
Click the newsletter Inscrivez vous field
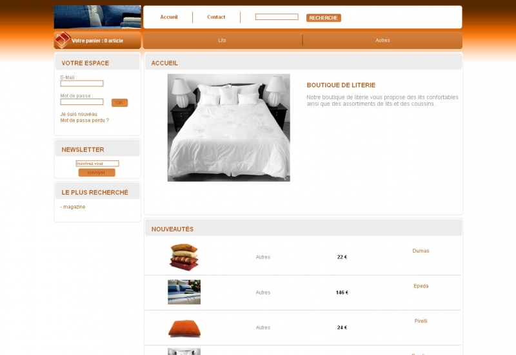click(x=97, y=164)
